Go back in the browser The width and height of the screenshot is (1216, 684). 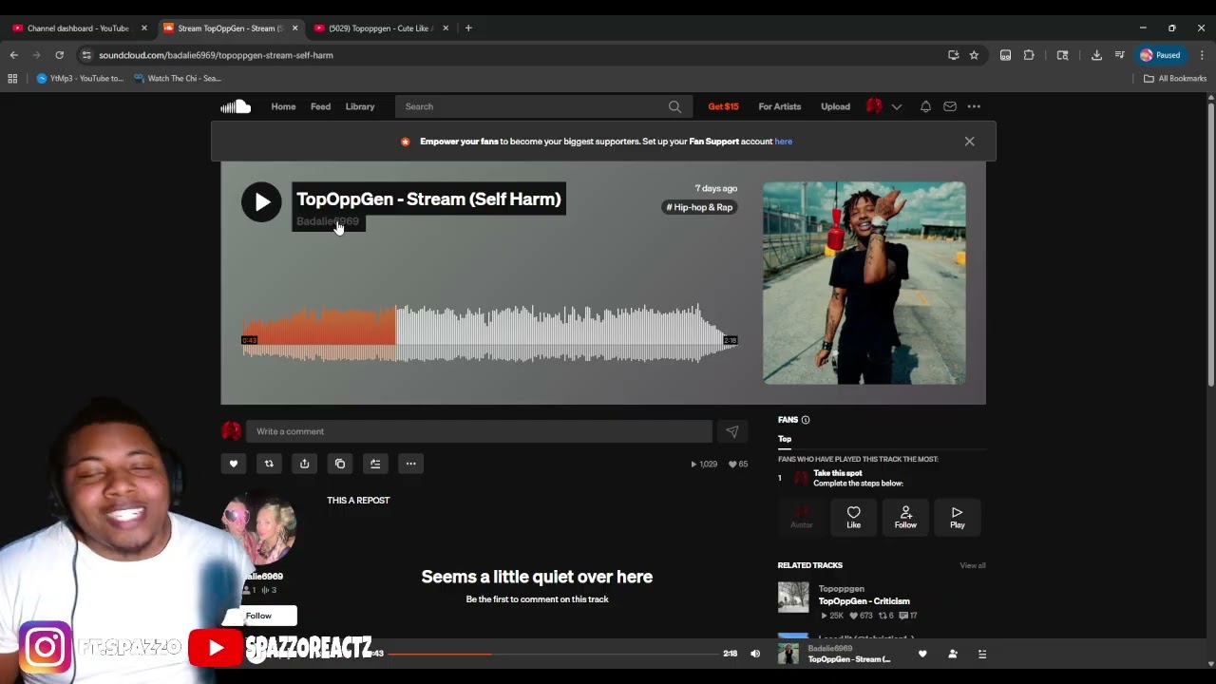click(x=13, y=55)
